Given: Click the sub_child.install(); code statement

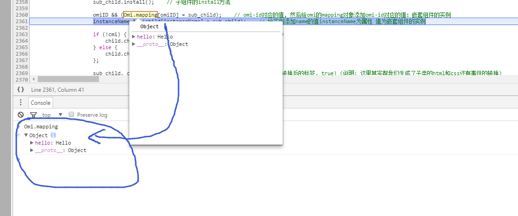Looking at the screenshot, I should point(124,2).
